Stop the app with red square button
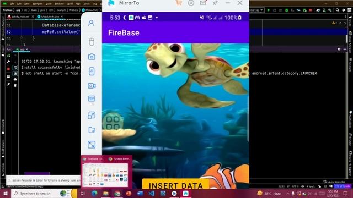Screen dimensions: 353x198 311,10
